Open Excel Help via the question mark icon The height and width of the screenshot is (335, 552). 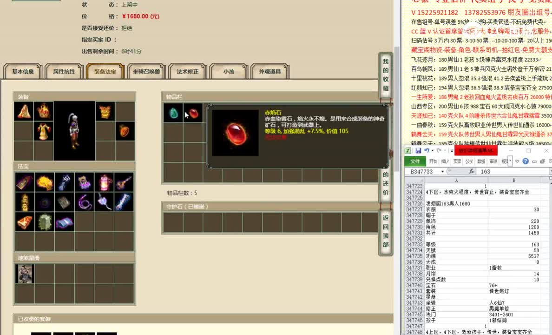pyautogui.click(x=526, y=161)
